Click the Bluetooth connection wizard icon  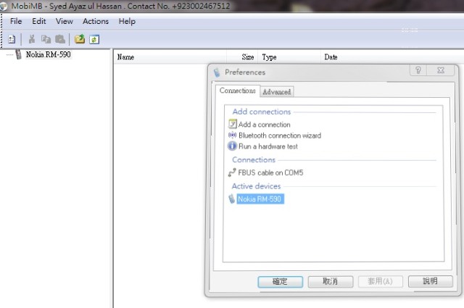tap(232, 136)
